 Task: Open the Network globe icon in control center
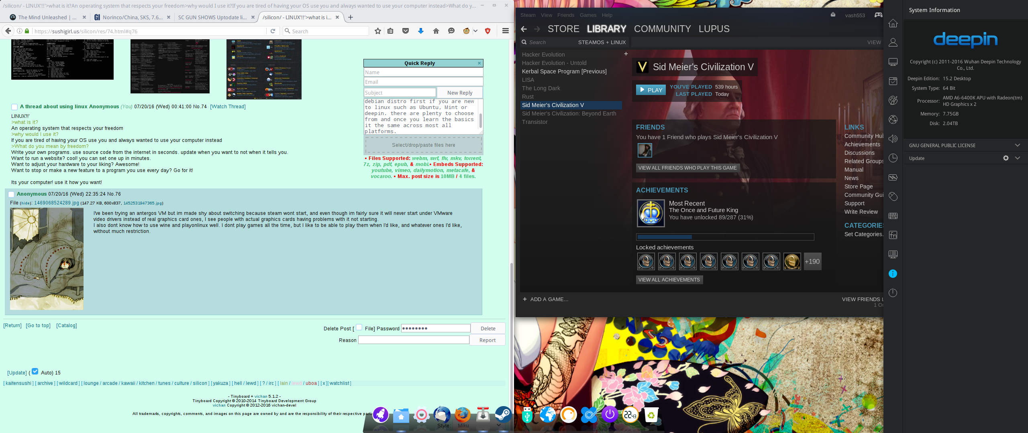tap(893, 119)
